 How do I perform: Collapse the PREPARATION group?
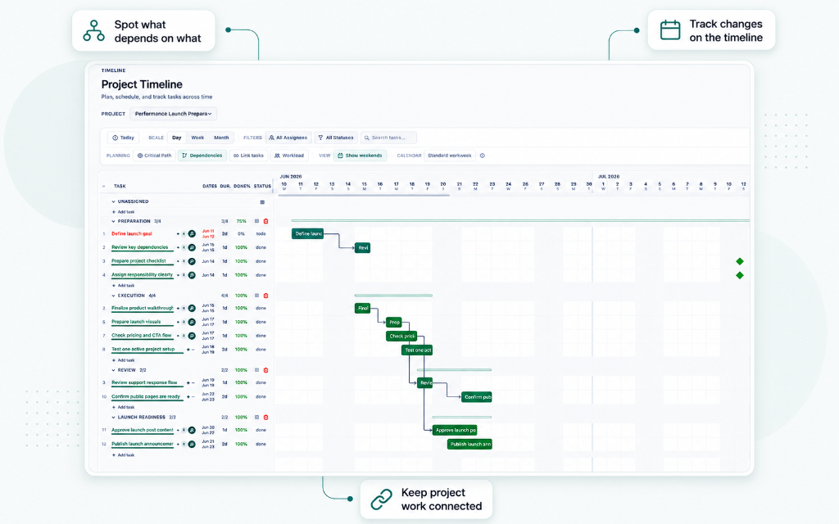(113, 221)
